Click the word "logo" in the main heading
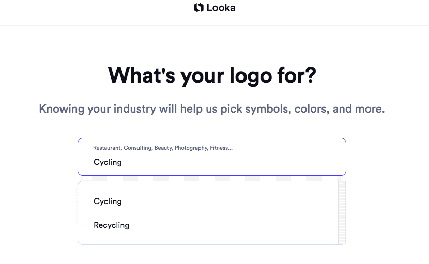 [x=242, y=75]
